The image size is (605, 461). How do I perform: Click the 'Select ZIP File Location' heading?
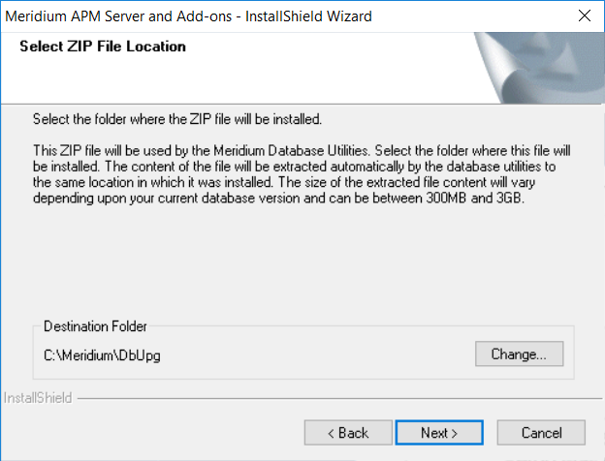[103, 46]
